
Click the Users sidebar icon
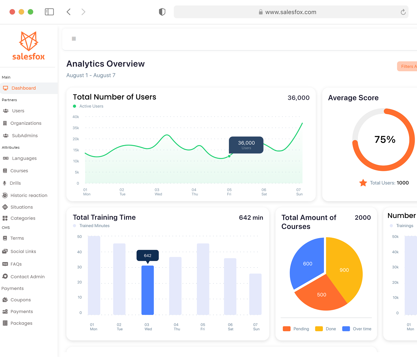pyautogui.click(x=6, y=111)
